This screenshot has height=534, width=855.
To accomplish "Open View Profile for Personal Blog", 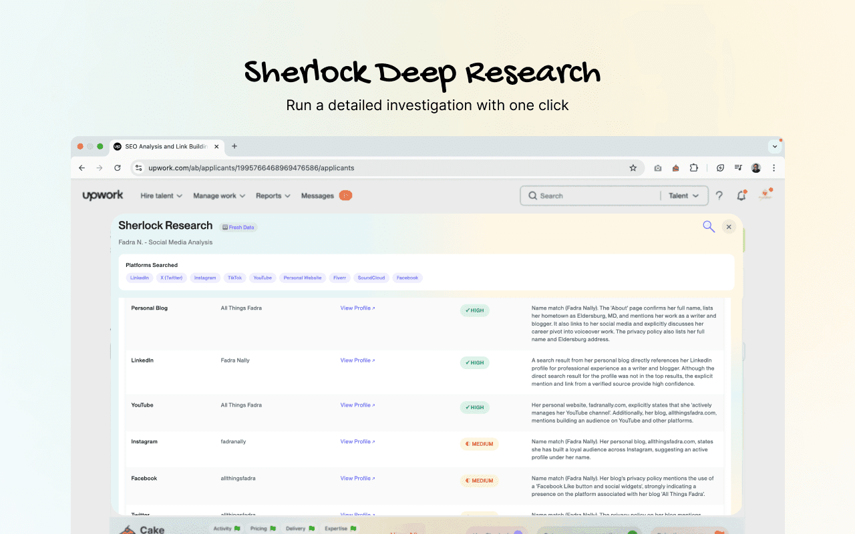I will 357,308.
